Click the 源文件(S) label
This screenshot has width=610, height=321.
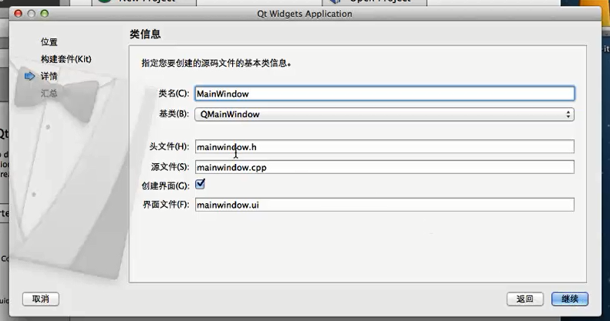coord(170,167)
